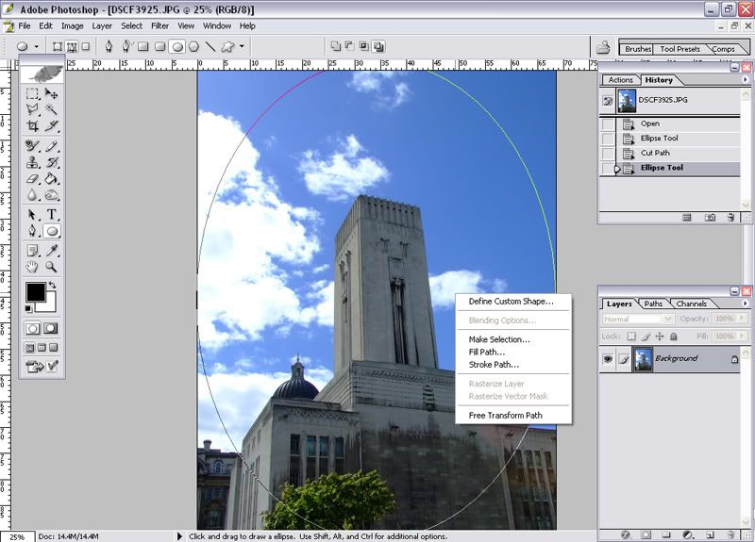The height and width of the screenshot is (542, 755).
Task: Select the Polygonal Lasso tool
Action: (32, 109)
